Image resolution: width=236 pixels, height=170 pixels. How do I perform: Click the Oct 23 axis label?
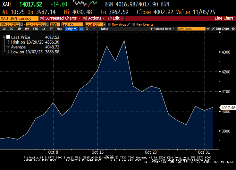151,152
